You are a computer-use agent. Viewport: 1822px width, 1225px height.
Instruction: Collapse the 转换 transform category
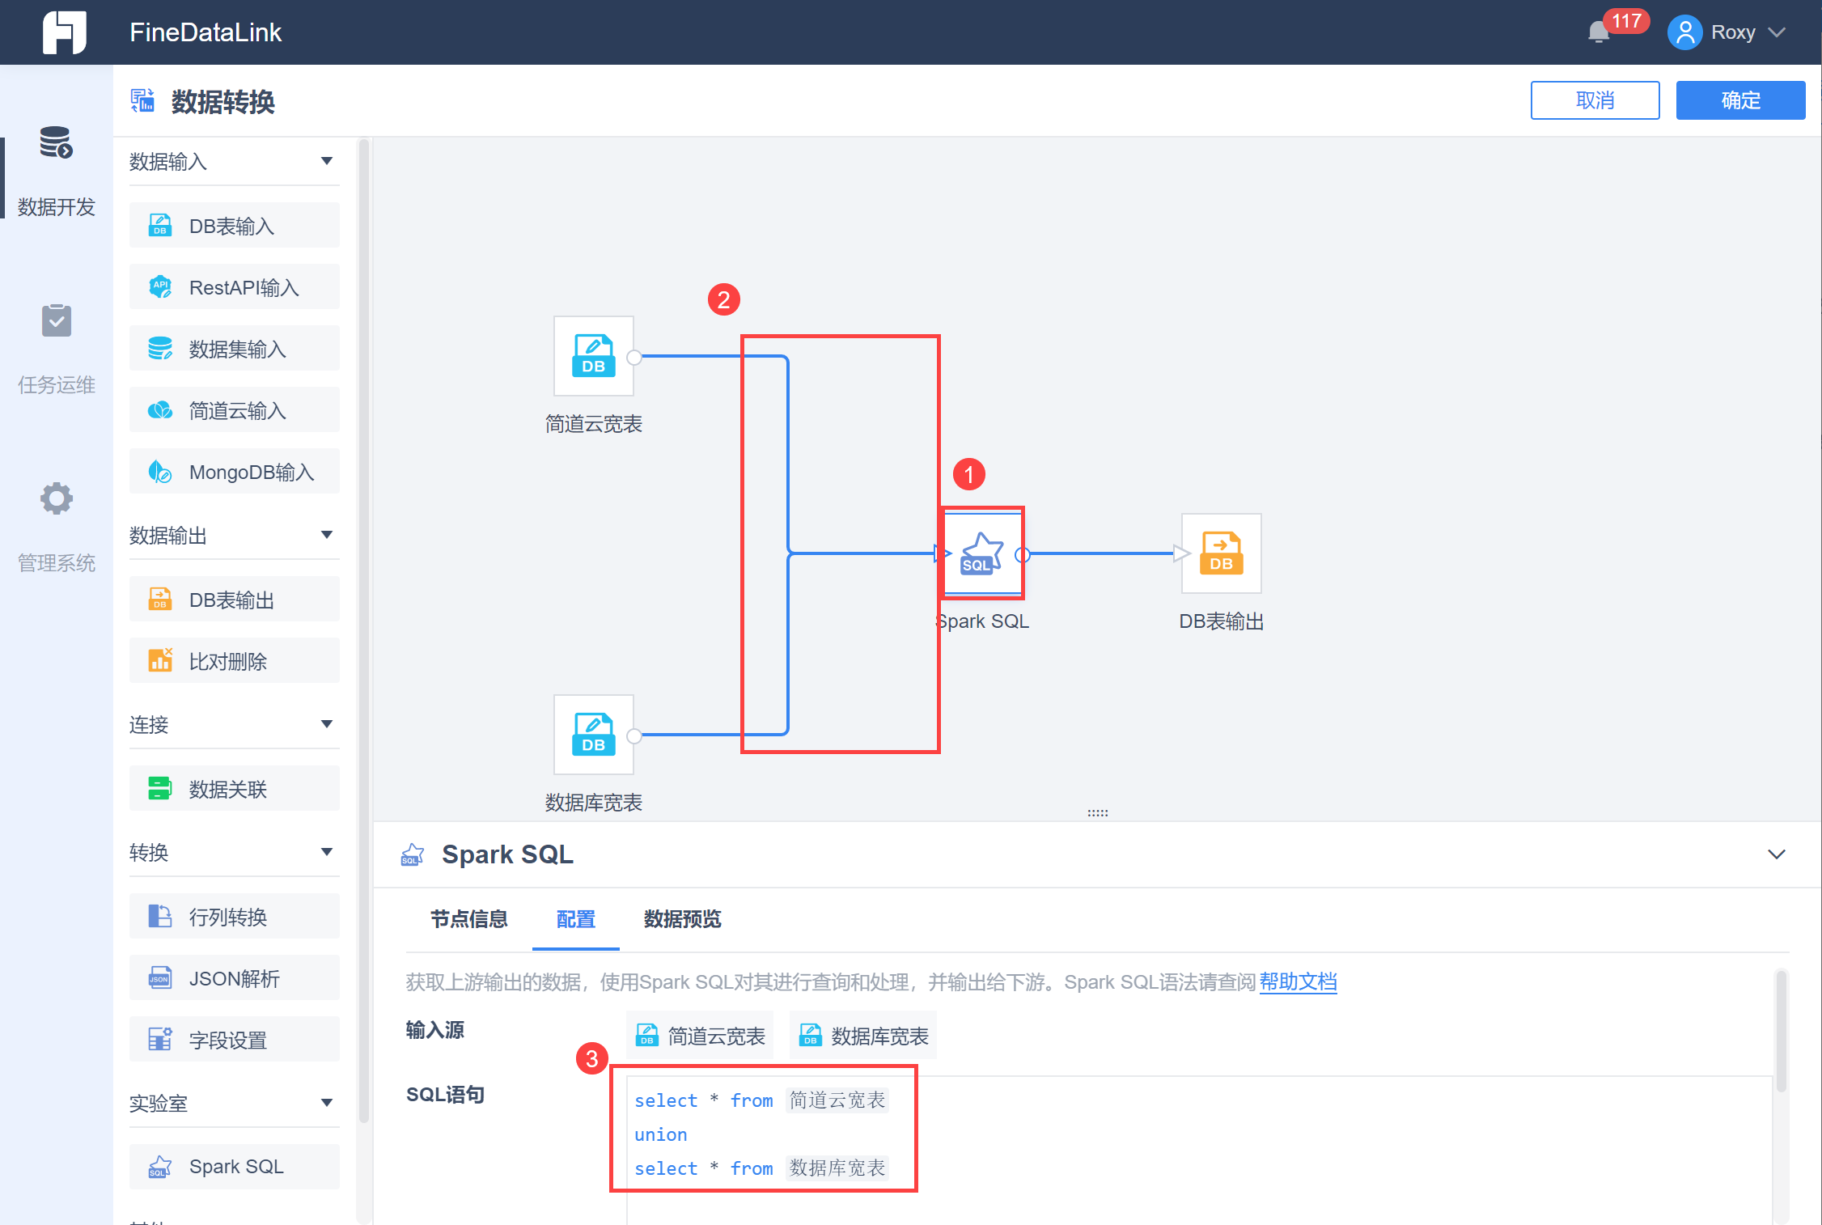coord(327,851)
